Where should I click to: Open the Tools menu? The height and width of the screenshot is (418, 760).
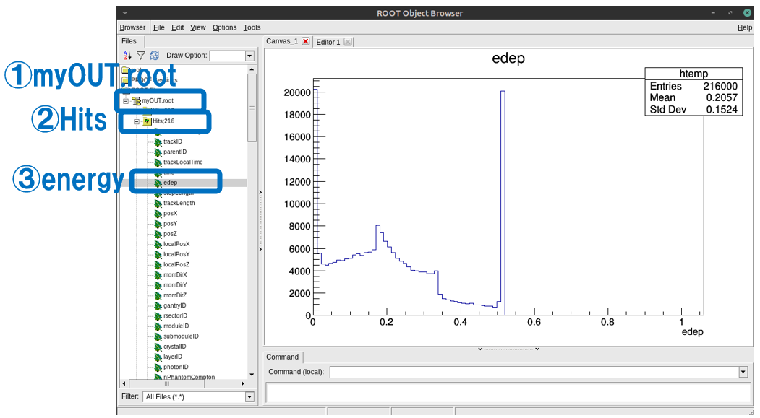[252, 27]
